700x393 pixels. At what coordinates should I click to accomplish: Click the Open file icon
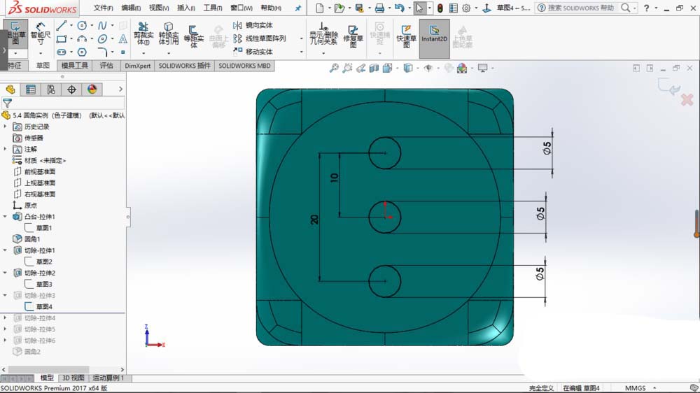coord(339,8)
